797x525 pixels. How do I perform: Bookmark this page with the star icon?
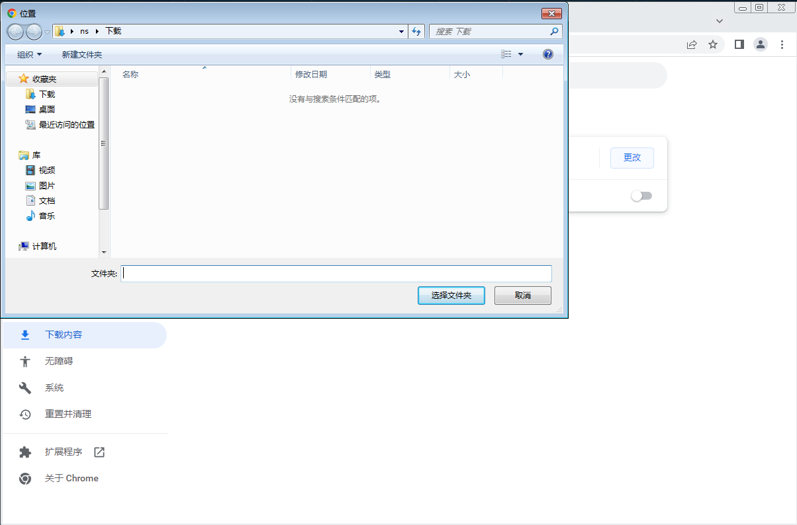(713, 44)
